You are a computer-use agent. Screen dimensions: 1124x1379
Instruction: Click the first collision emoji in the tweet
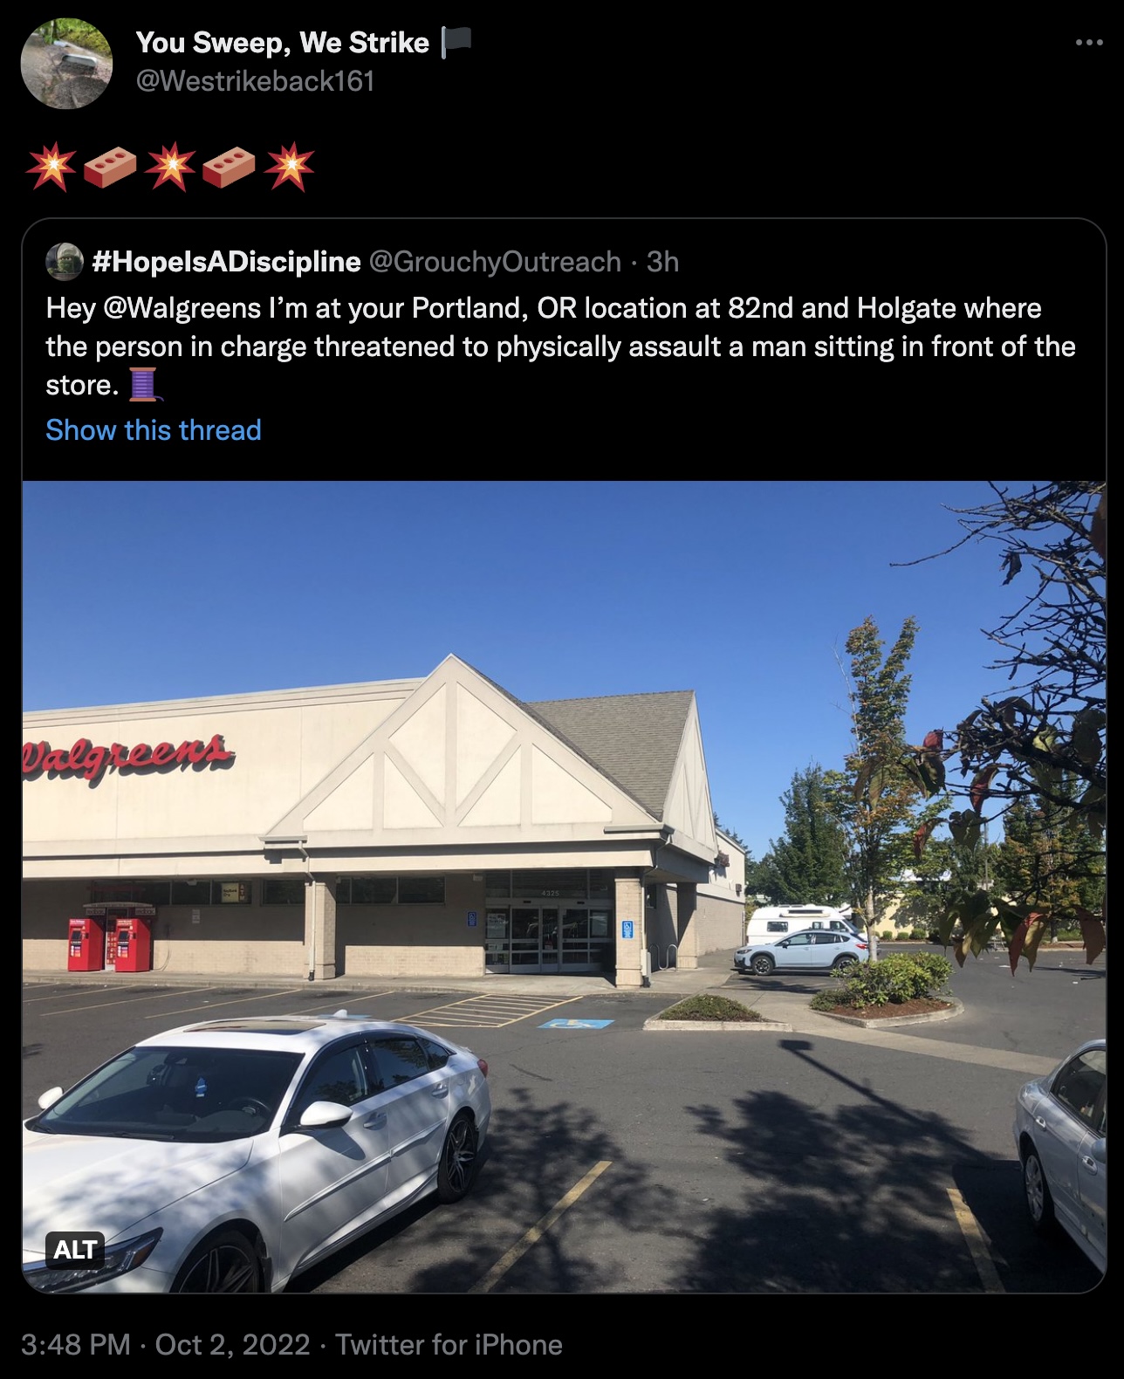pyautogui.click(x=51, y=166)
